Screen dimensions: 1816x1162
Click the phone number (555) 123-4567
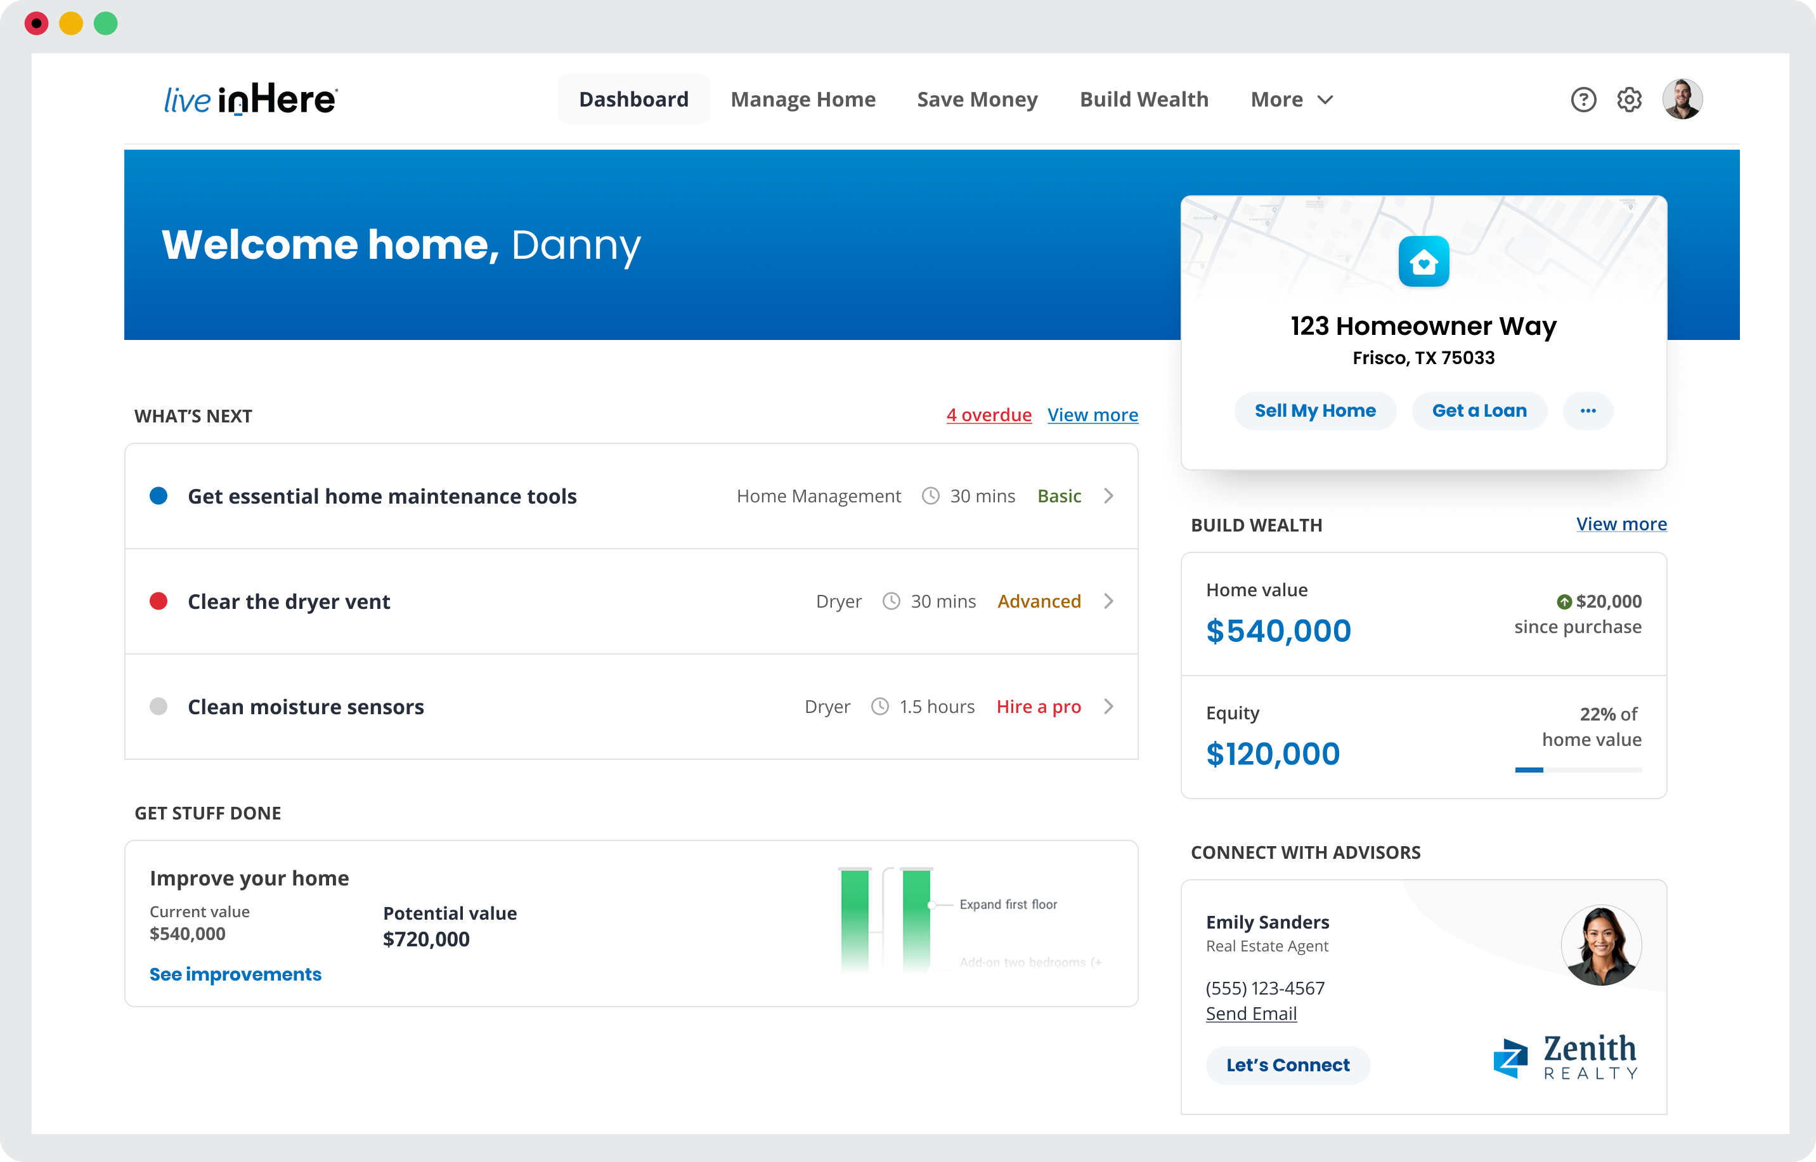pos(1265,988)
